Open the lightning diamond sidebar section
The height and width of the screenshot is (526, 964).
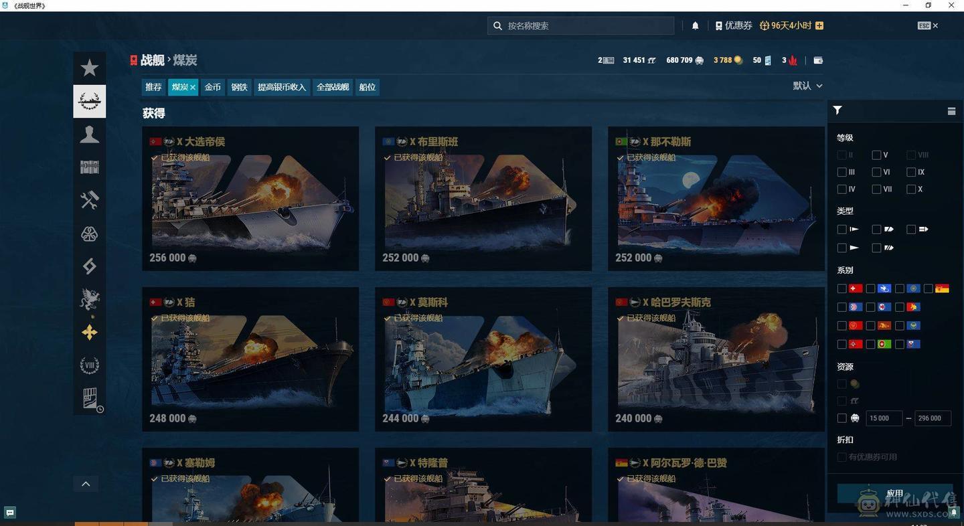coord(89,266)
